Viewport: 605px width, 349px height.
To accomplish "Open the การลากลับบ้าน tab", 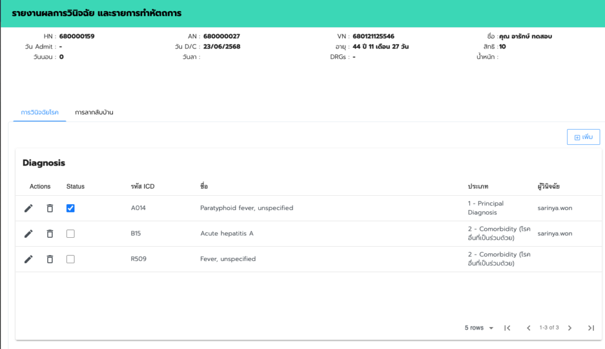I will pyautogui.click(x=94, y=112).
